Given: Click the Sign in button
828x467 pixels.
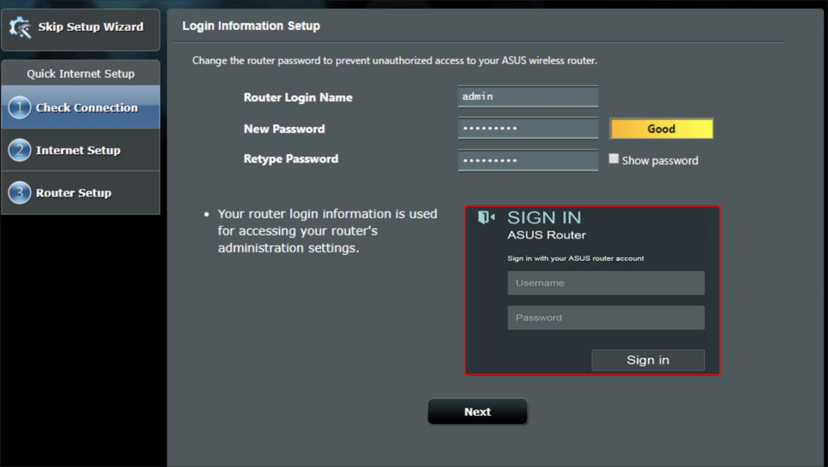Looking at the screenshot, I should 648,360.
